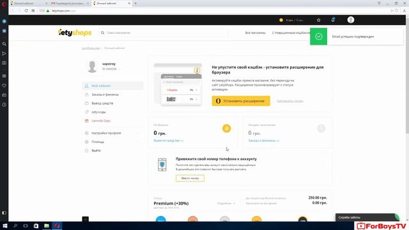
Task: Switch to Gmail Подтвердите регистрацию tab
Action: tap(70, 3)
